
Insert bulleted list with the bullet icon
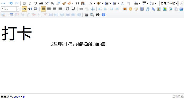(x=115, y=3)
